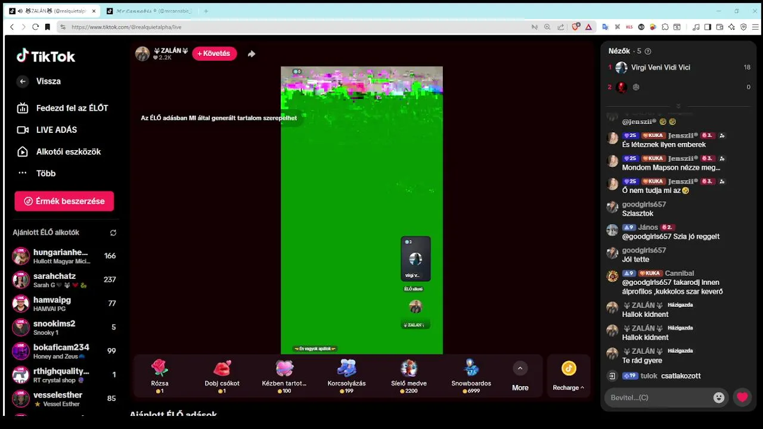Screen dimensions: 763x429
Task: Click the Követés follow button
Action: click(215, 54)
